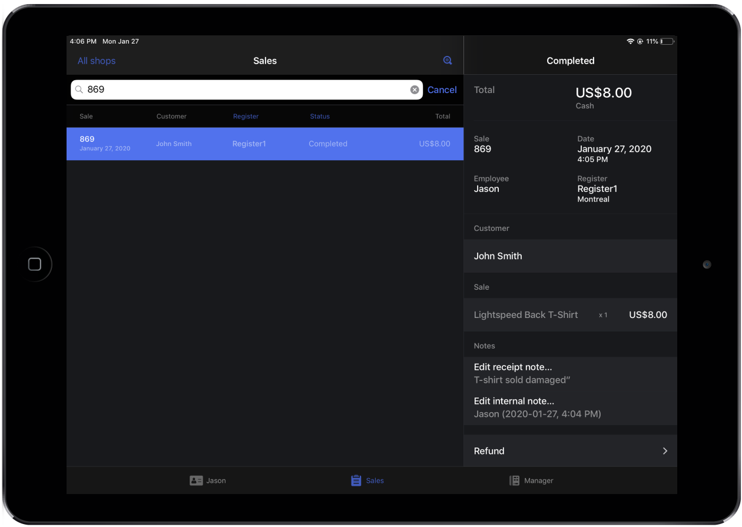Click the January 27, 2020 date value
This screenshot has height=527, width=742.
[614, 149]
